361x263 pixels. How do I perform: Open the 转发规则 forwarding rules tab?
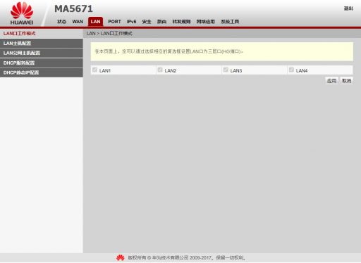[181, 22]
